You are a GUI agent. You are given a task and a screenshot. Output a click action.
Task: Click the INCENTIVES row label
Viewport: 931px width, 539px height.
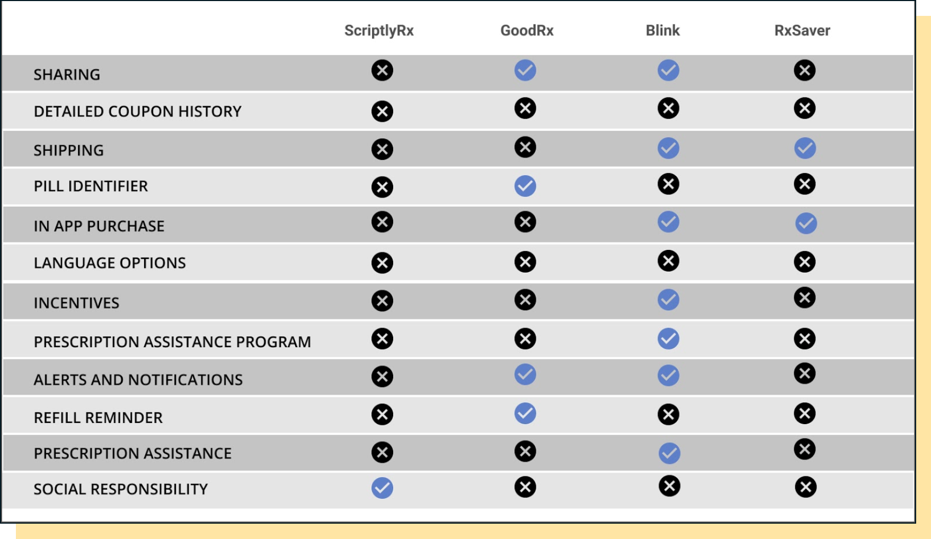pyautogui.click(x=76, y=303)
